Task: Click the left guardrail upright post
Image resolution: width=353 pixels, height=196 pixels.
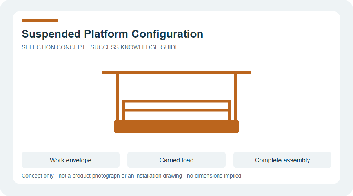Action: (124, 110)
